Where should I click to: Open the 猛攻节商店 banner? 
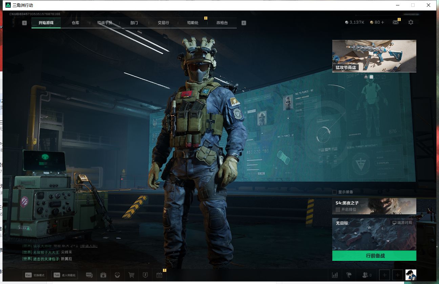[x=374, y=56]
